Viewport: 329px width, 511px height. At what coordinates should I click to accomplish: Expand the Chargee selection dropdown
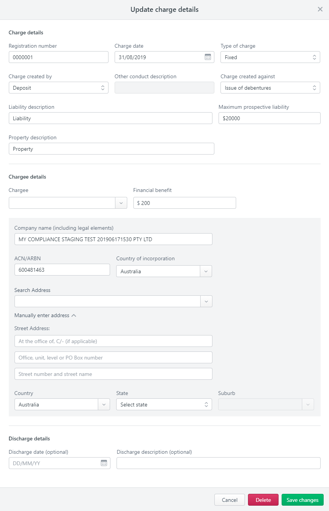pos(121,203)
